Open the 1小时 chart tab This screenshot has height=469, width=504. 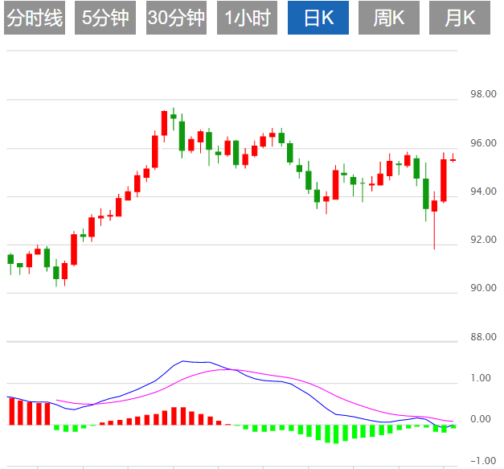point(247,18)
